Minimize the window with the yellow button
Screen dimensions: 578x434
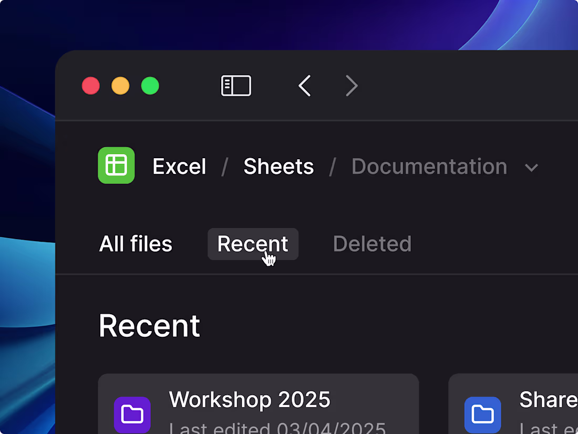pyautogui.click(x=120, y=86)
